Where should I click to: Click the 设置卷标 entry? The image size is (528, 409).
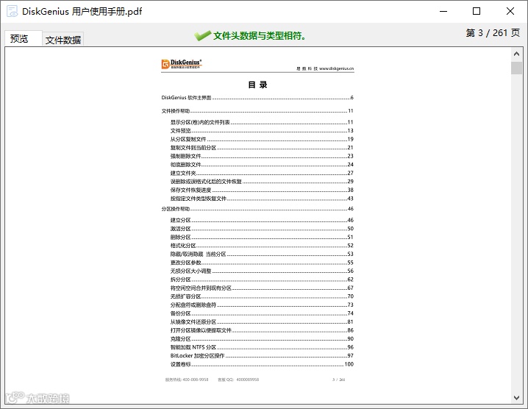click(x=262, y=364)
